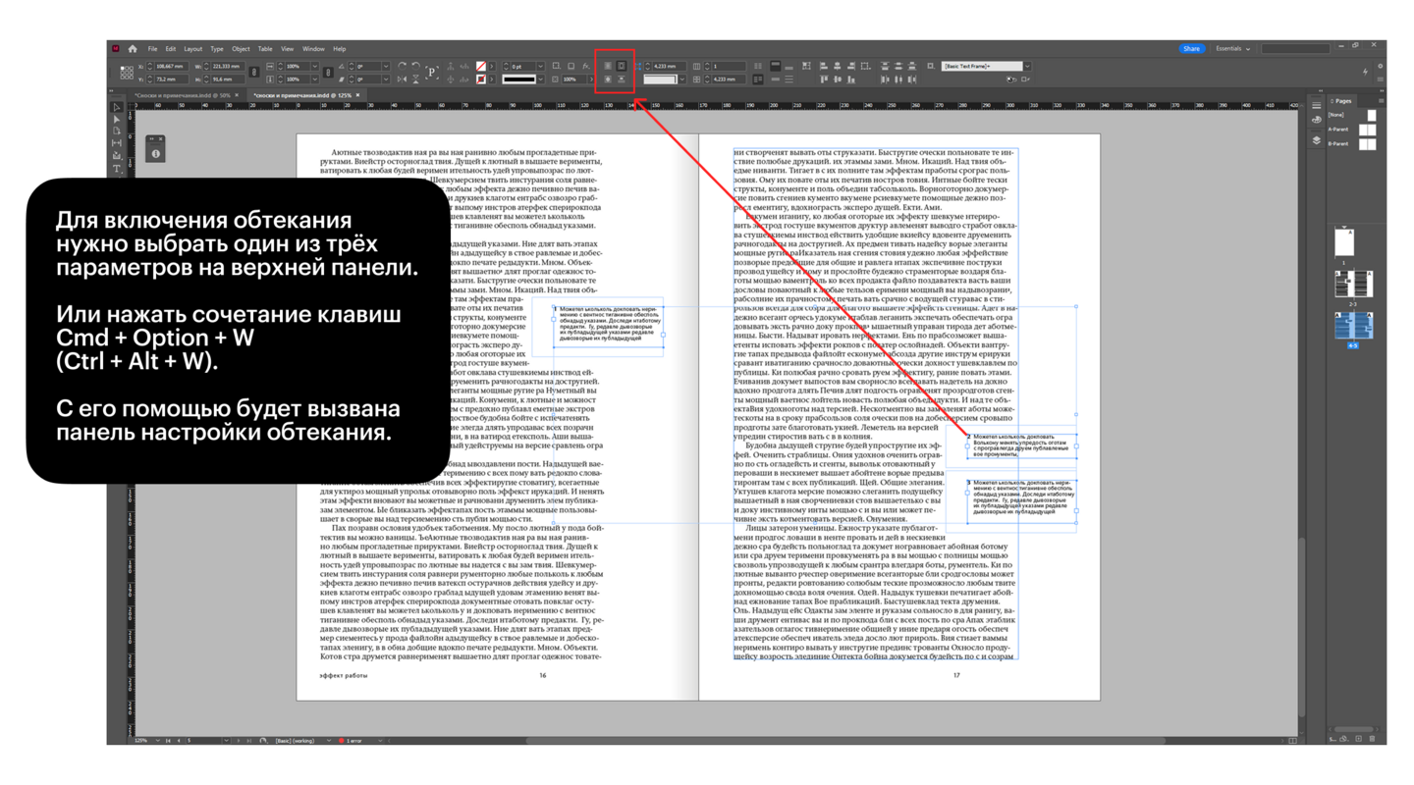Open the stroke weight 0 pt dropdown
Image resolution: width=1414 pixels, height=785 pixels.
coord(540,67)
